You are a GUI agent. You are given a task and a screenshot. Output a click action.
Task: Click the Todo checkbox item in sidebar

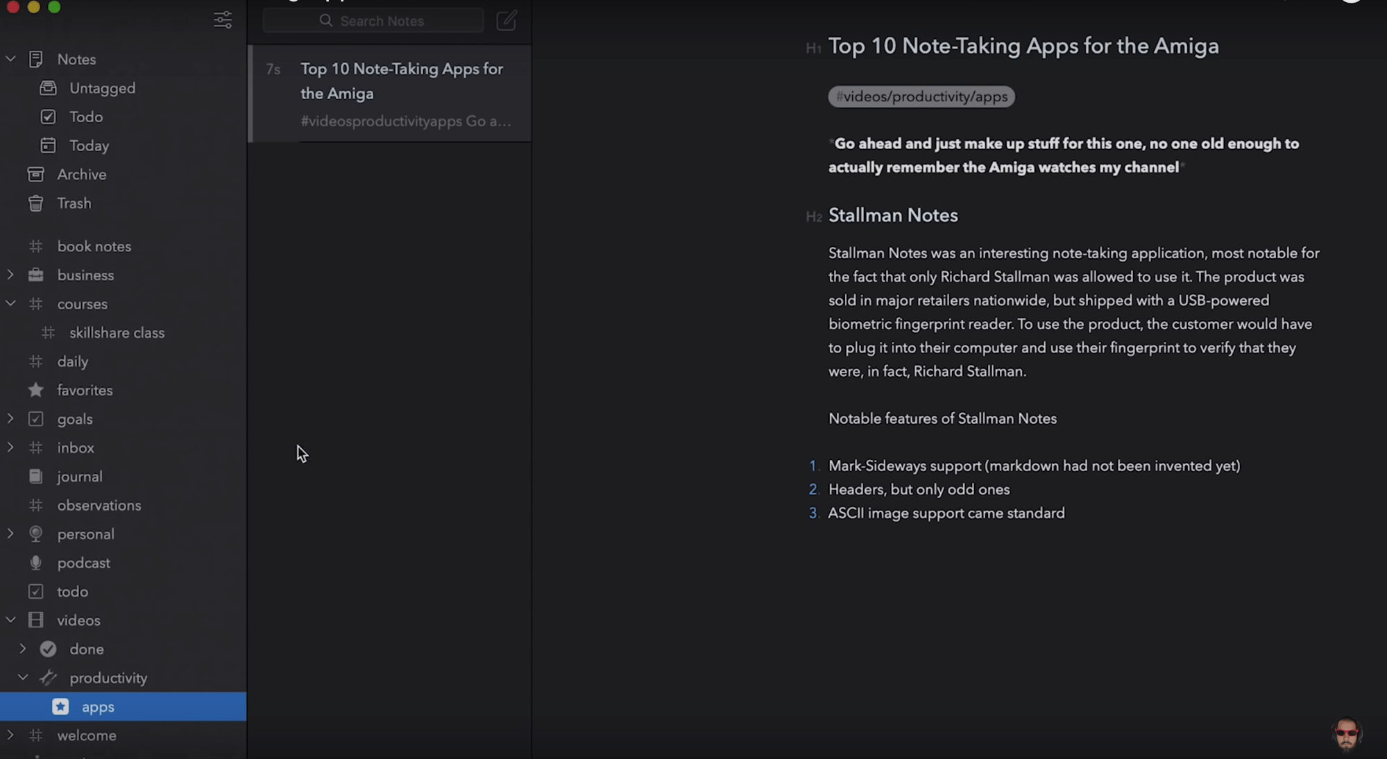coord(86,116)
